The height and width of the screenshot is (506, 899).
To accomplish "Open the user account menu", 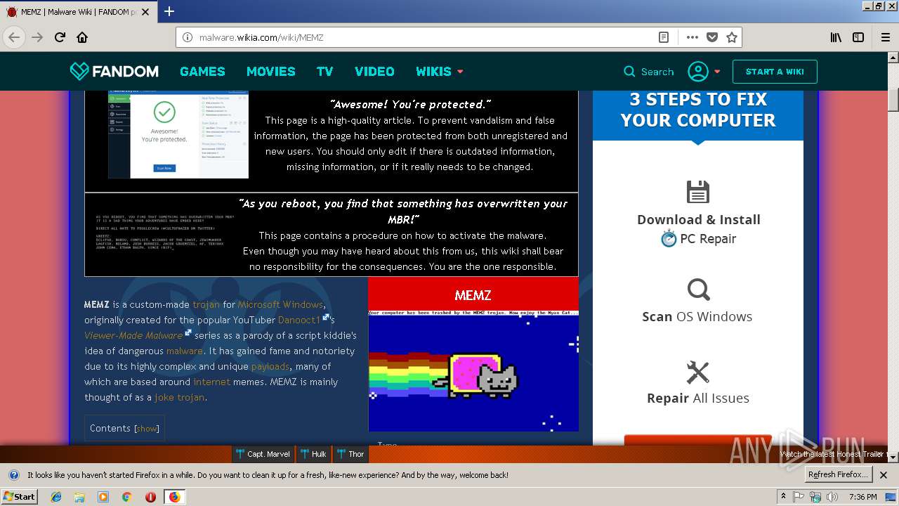I will click(704, 71).
